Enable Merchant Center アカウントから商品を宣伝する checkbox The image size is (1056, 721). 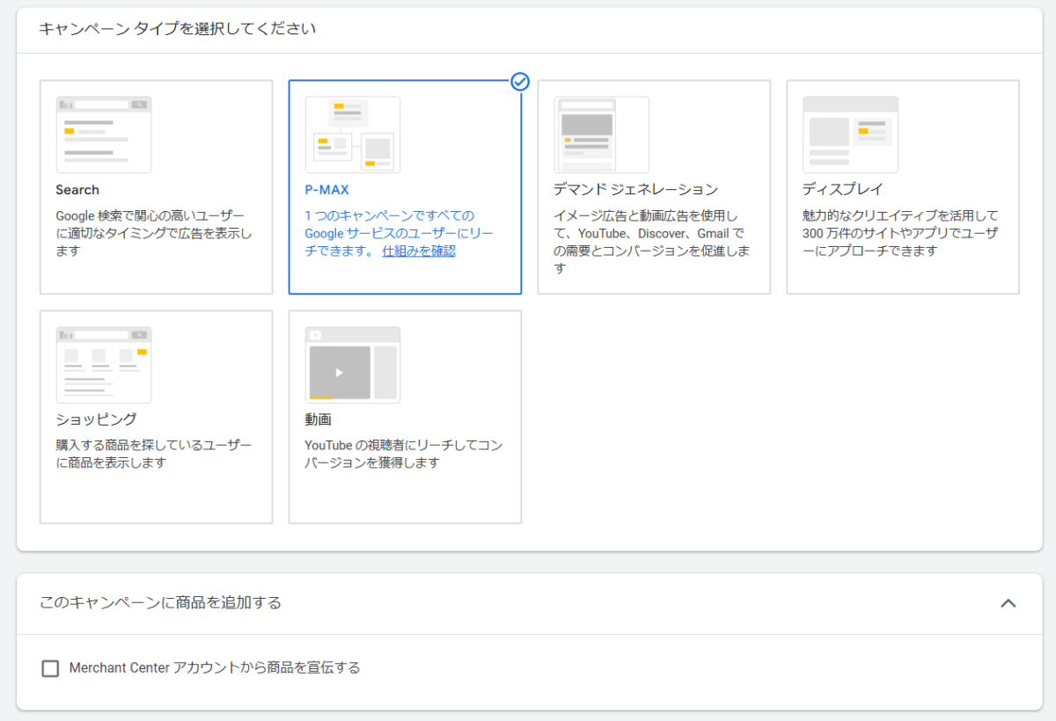coord(51,668)
